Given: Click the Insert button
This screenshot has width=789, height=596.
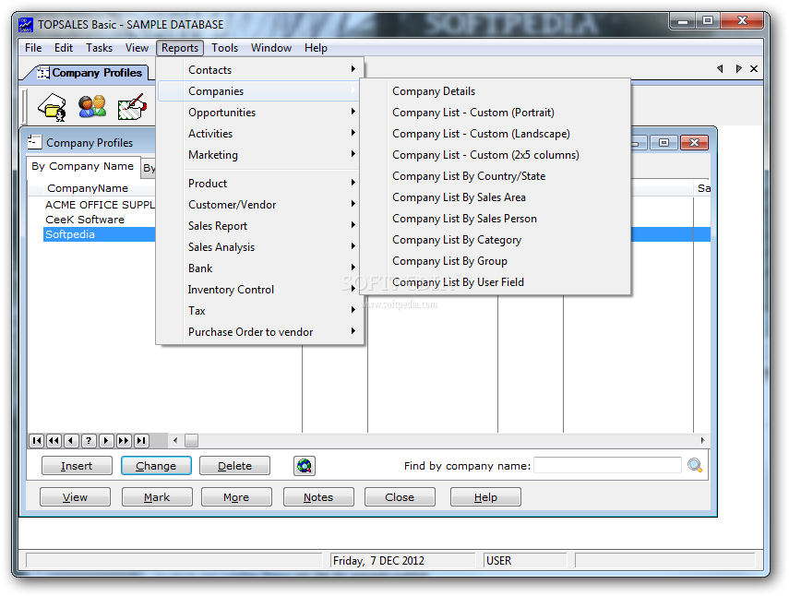Looking at the screenshot, I should point(77,466).
